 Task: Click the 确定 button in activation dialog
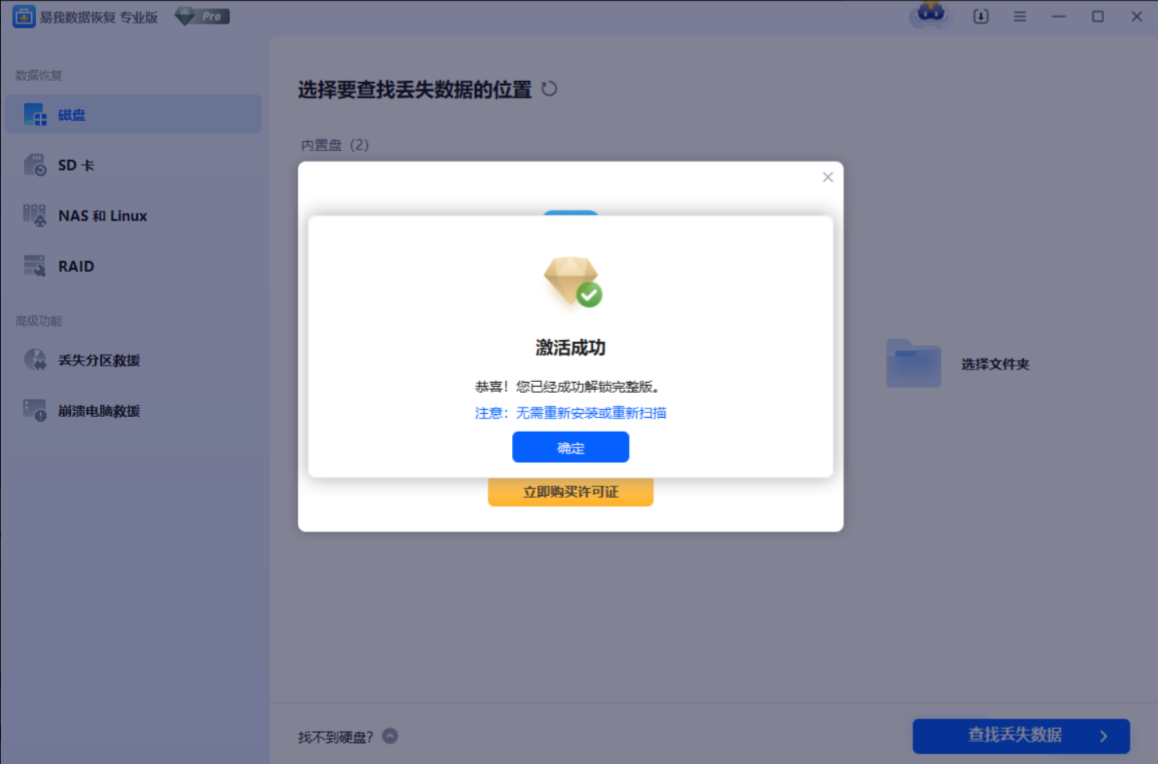point(570,447)
